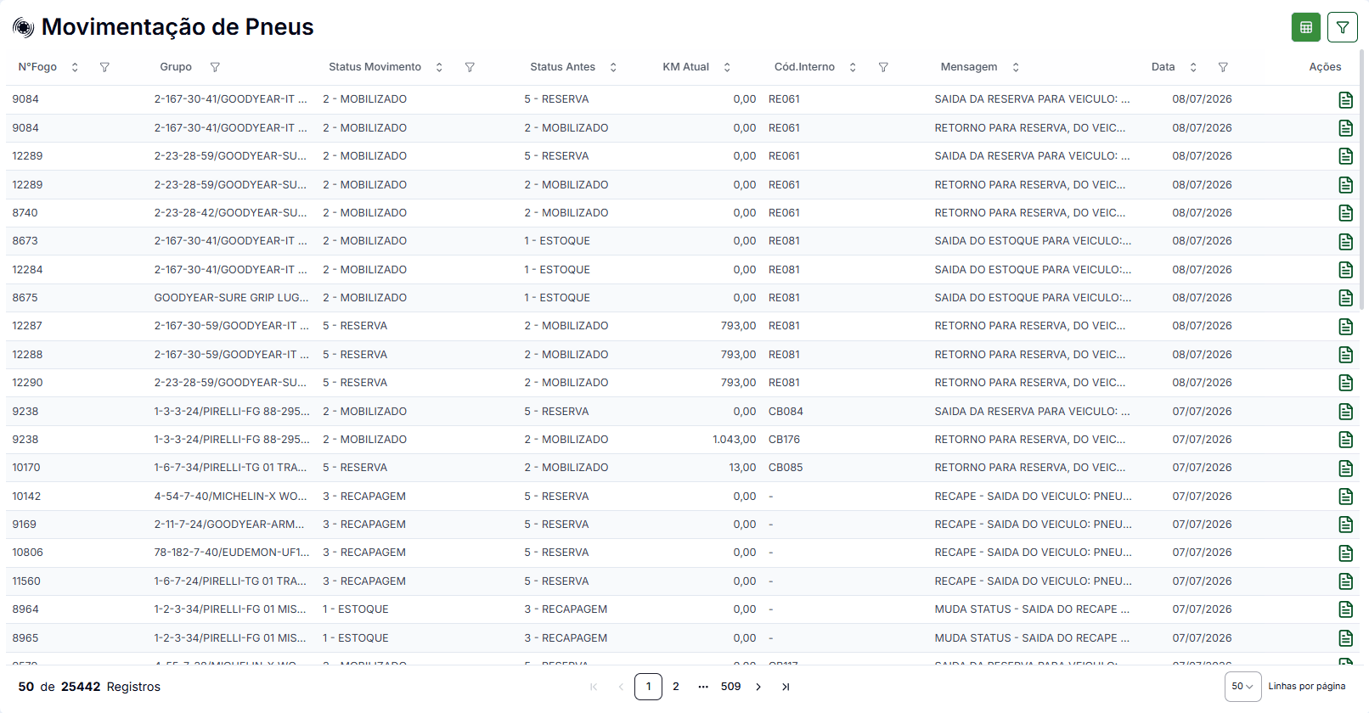Click the vertical table scrollbar
Screen dimensions: 1369x713
[x=1363, y=178]
